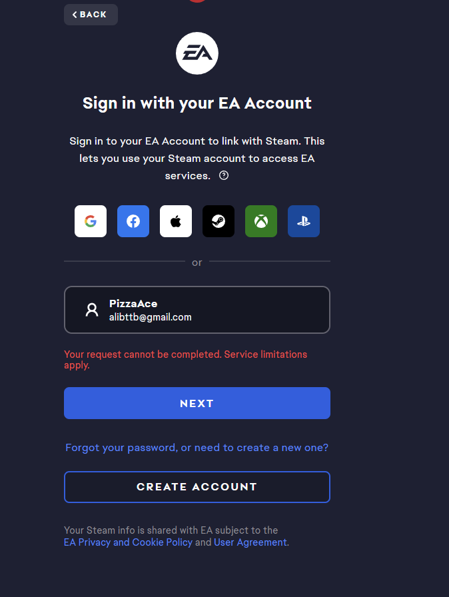Image resolution: width=449 pixels, height=597 pixels.
Task: Select the alibttb@gmail.com email text
Action: click(151, 317)
